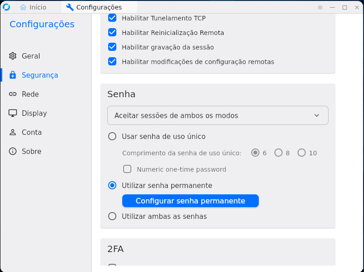Open Display settings via the monitor icon

click(x=12, y=113)
